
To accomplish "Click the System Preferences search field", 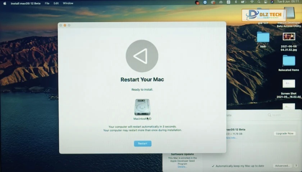I will pos(280,115).
